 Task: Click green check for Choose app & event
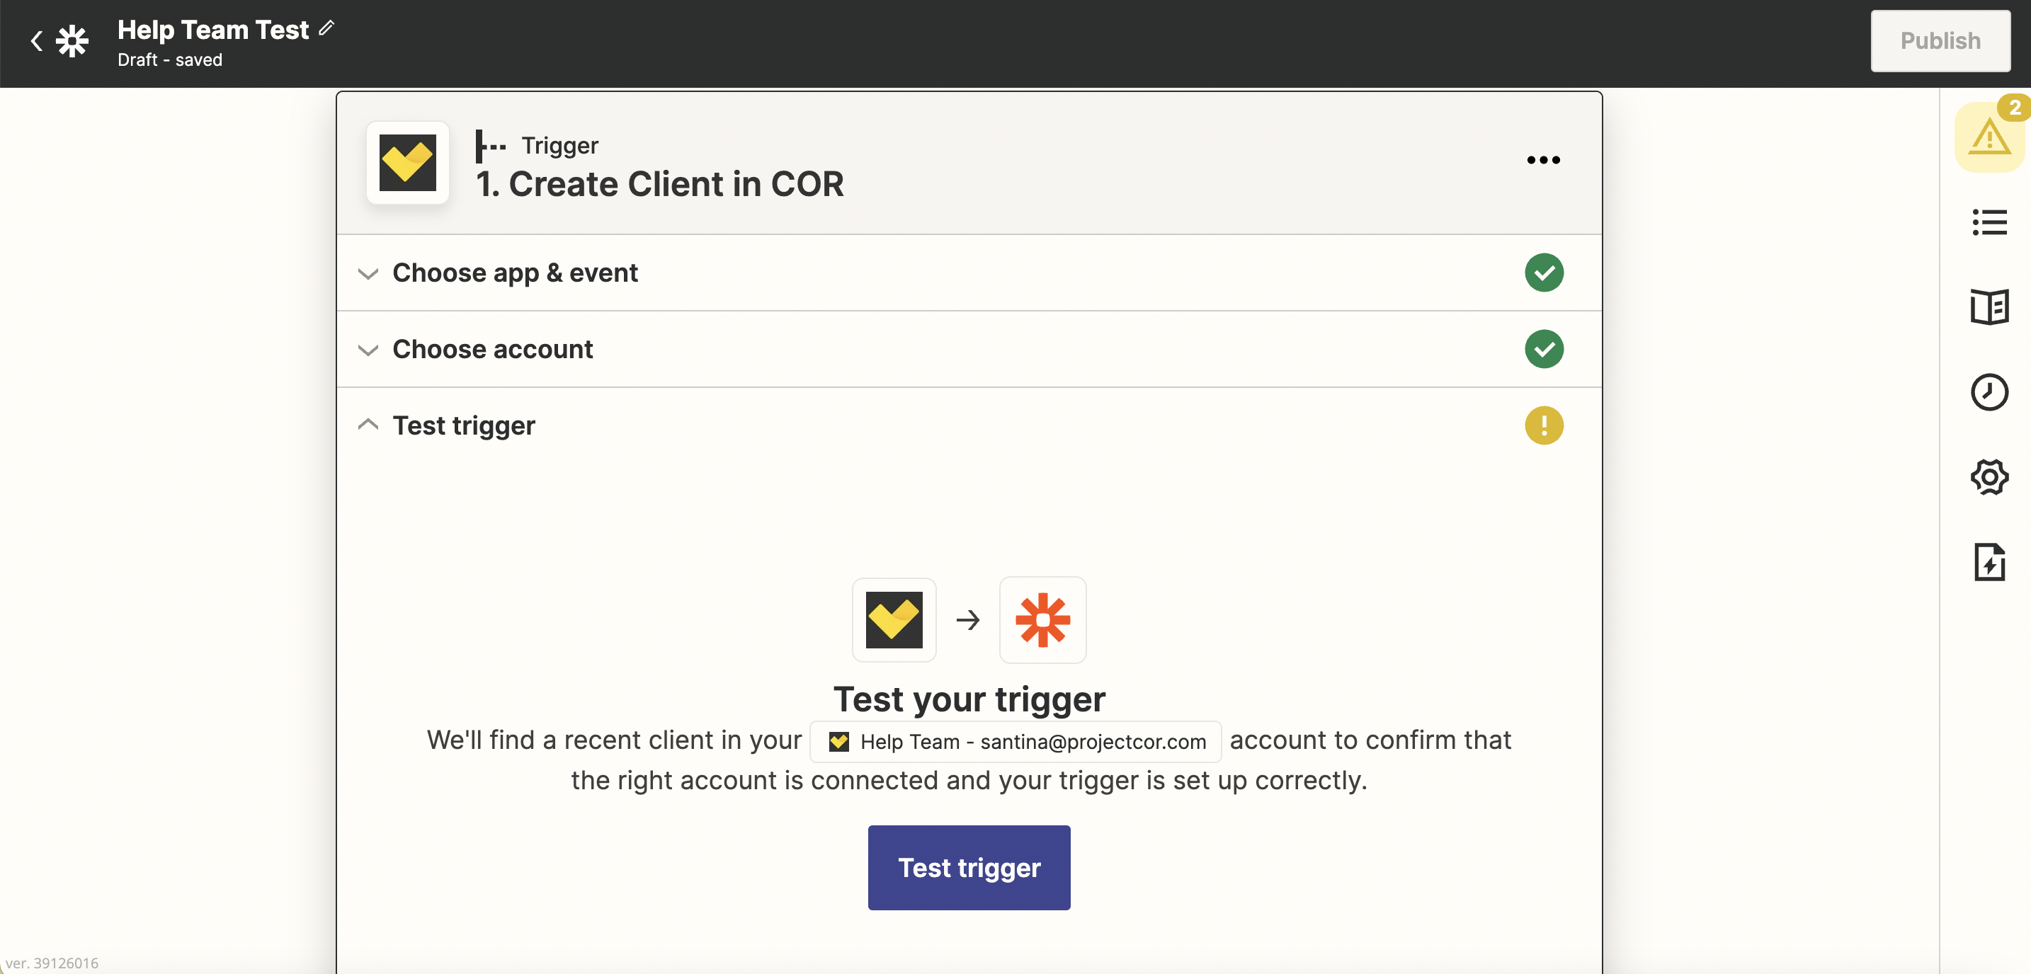click(1544, 273)
